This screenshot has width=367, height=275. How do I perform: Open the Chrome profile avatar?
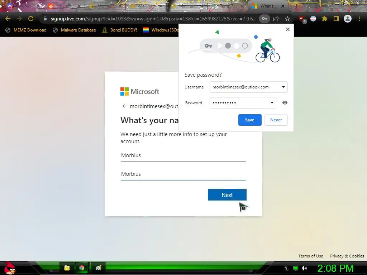coord(348,19)
